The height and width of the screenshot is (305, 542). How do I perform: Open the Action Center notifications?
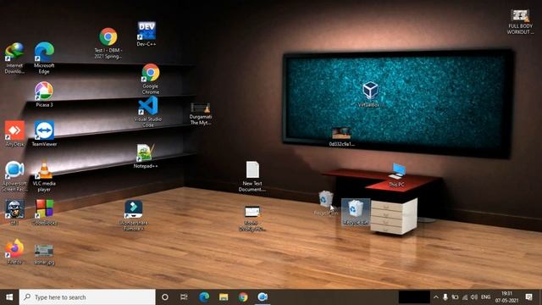tap(528, 297)
